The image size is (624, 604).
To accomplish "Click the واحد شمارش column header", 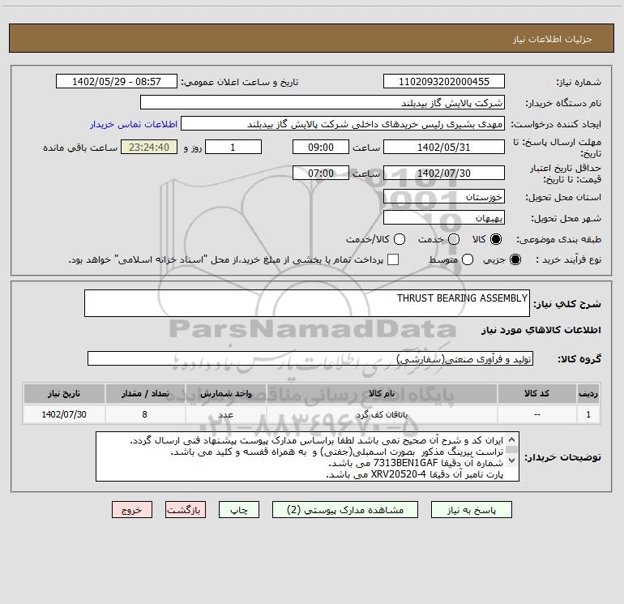I will point(225,393).
